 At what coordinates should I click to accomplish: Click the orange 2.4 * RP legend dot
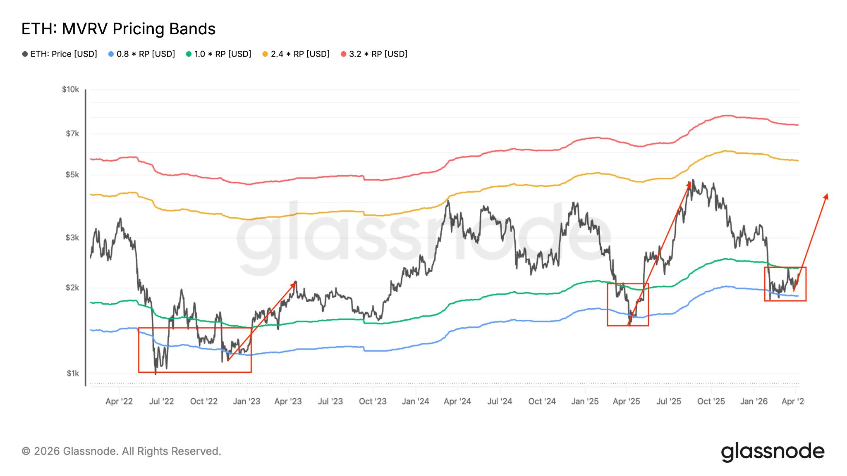tap(265, 54)
